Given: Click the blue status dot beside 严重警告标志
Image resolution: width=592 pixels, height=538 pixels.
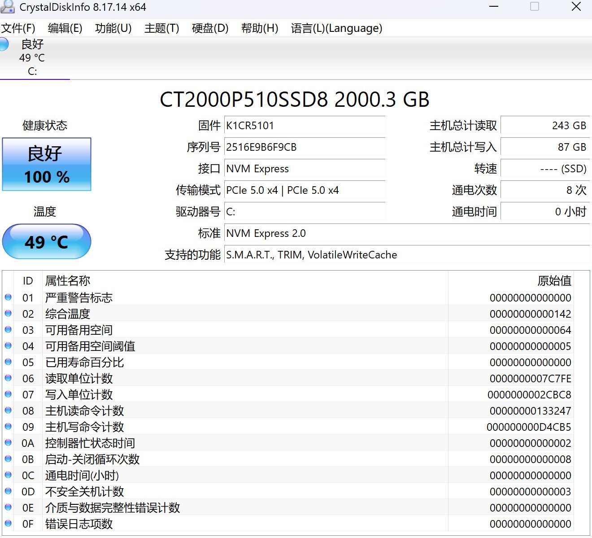Looking at the screenshot, I should tap(8, 297).
